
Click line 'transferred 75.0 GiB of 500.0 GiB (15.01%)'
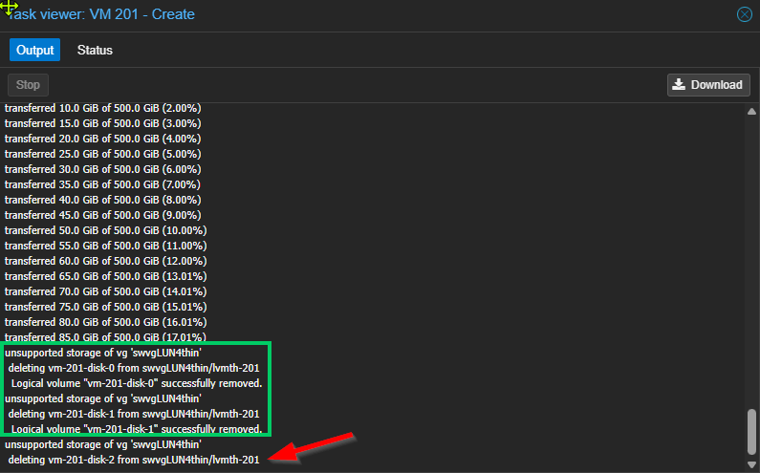click(x=106, y=307)
